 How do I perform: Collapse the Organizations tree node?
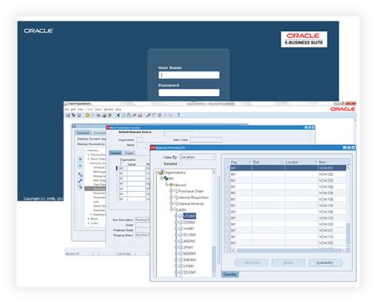[157, 172]
